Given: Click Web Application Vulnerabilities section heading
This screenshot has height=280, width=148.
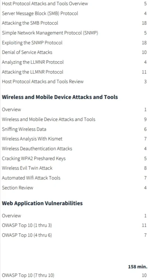Looking at the screenshot, I should tap(42, 203).
